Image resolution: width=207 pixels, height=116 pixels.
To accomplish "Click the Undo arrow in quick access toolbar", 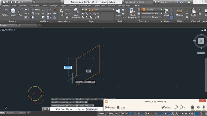I will tap(23, 2).
